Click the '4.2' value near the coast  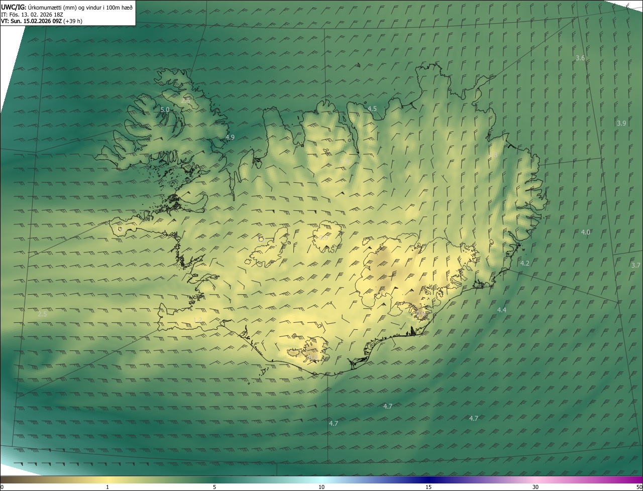(524, 263)
